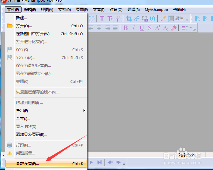The image size is (213, 170).
Task: Expand the top toolbar overflow chevron near 颜色
Action: 187,20
